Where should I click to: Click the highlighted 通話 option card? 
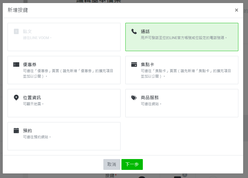point(182,37)
